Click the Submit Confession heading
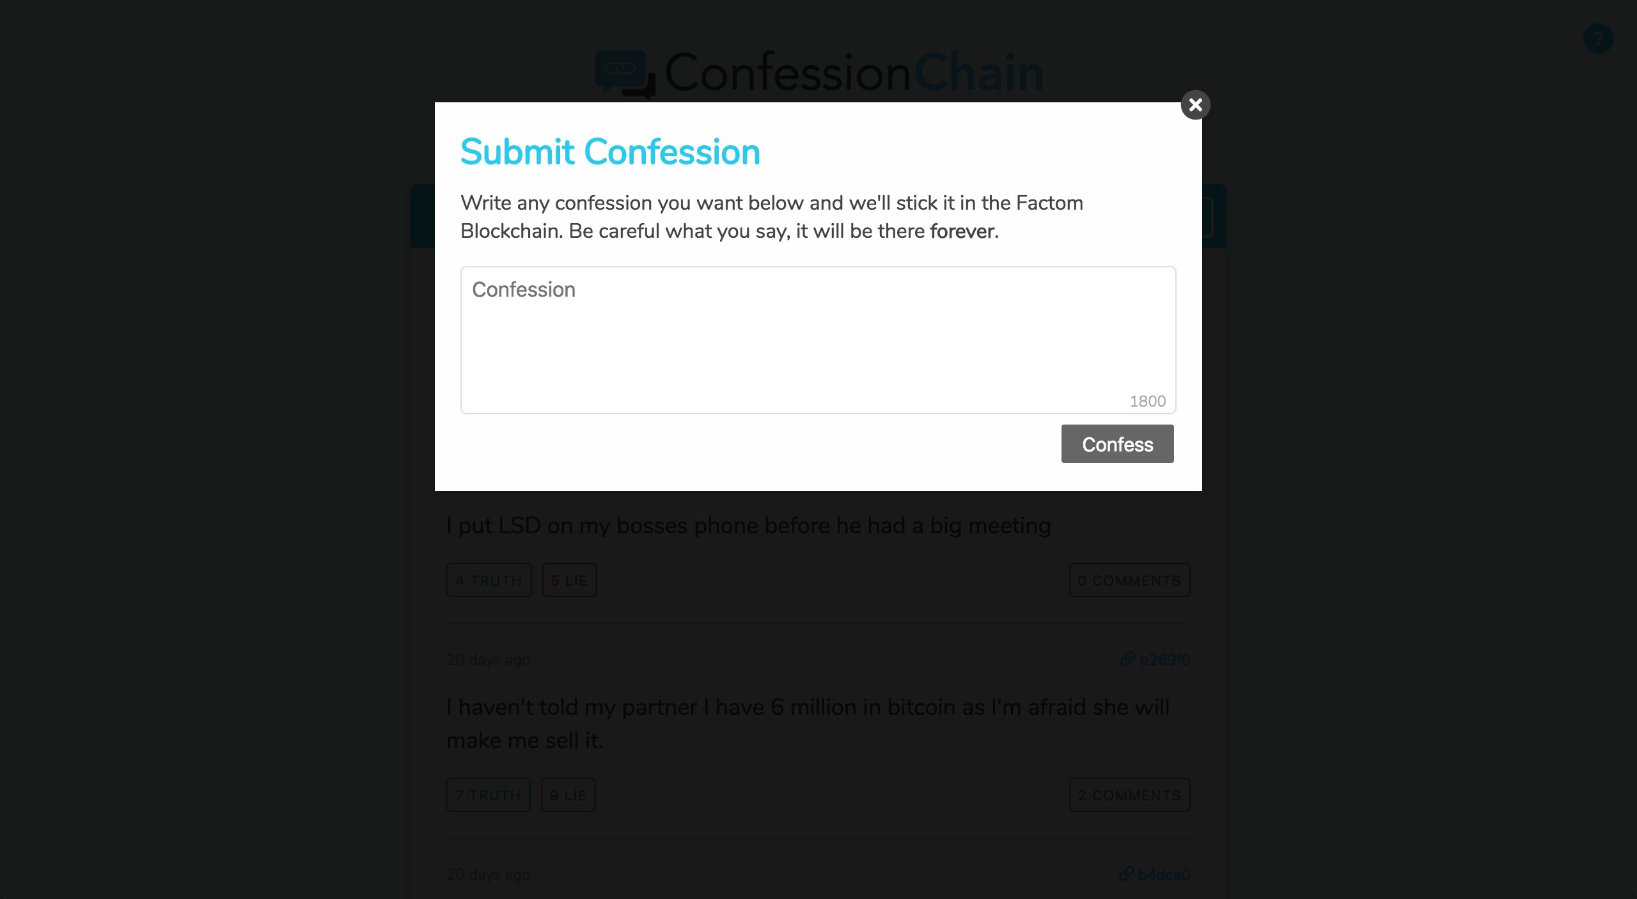Viewport: 1637px width, 899px height. 610,152
